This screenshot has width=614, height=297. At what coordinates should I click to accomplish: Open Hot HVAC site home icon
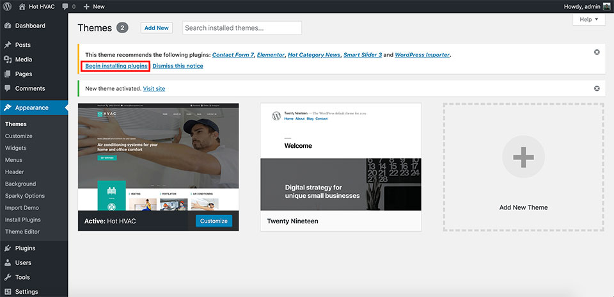click(x=22, y=6)
